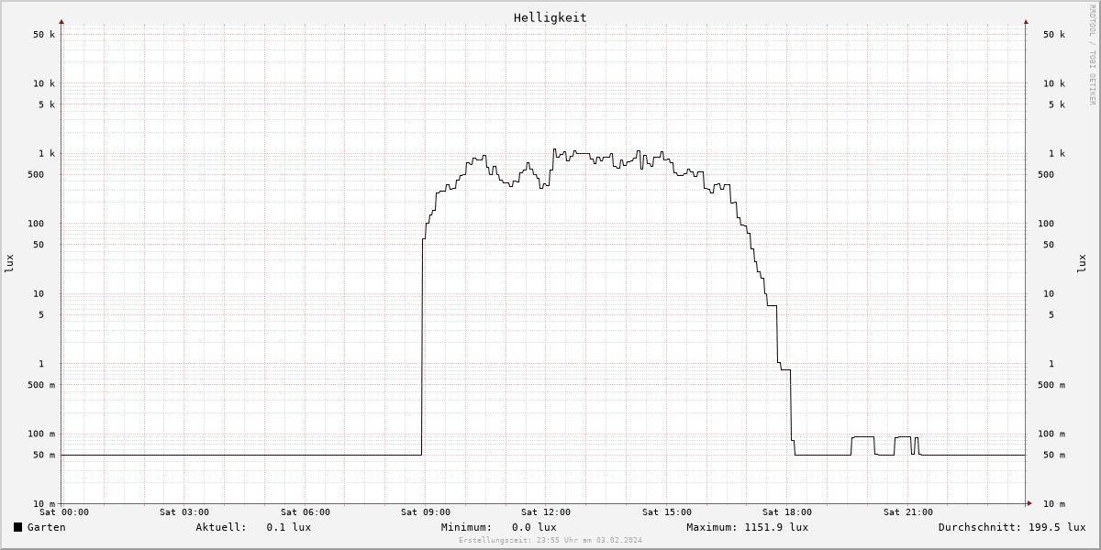1101x550 pixels.
Task: Click "10 m" on the left axis
Action: coord(44,504)
